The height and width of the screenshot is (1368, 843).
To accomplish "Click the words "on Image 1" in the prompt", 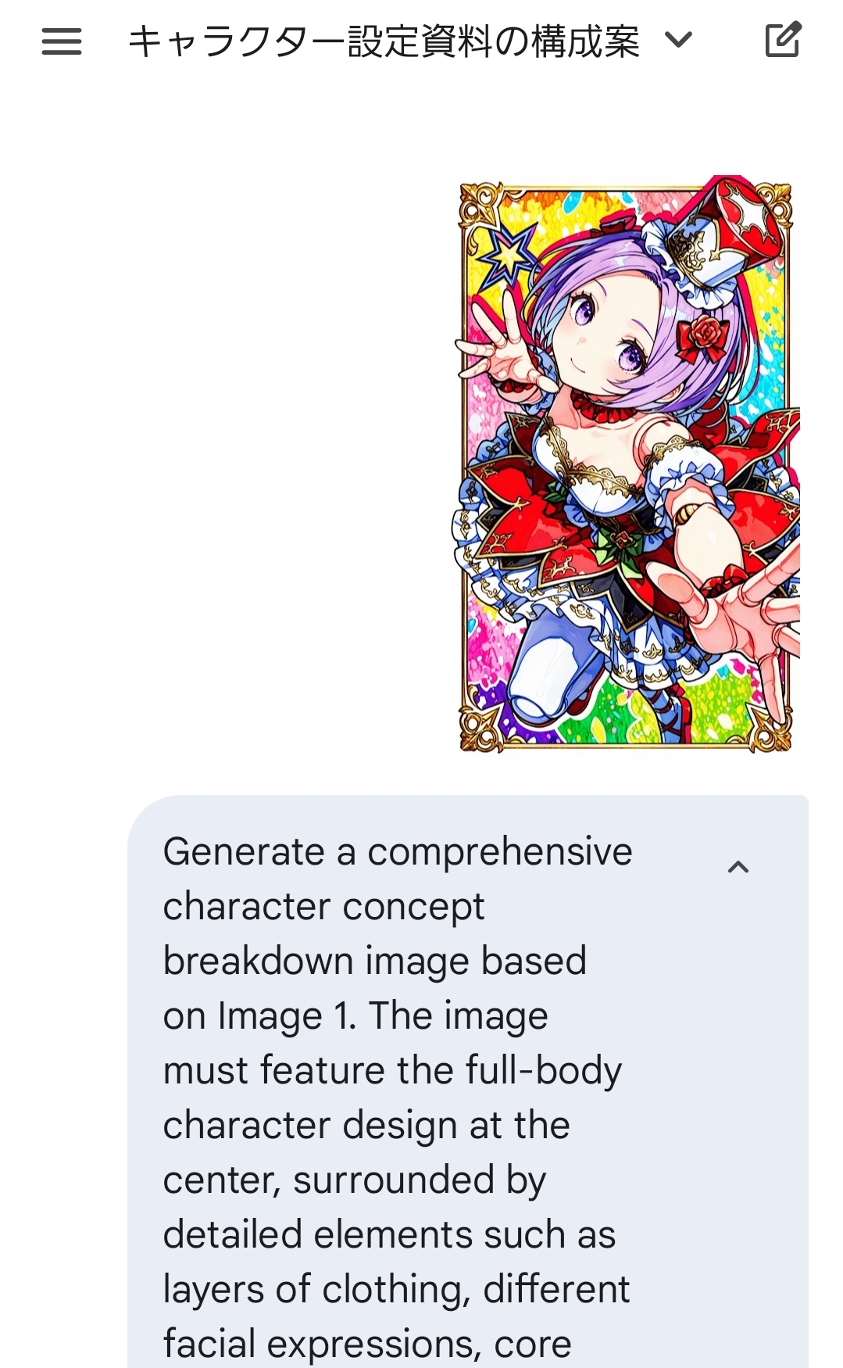I will coord(259,1016).
